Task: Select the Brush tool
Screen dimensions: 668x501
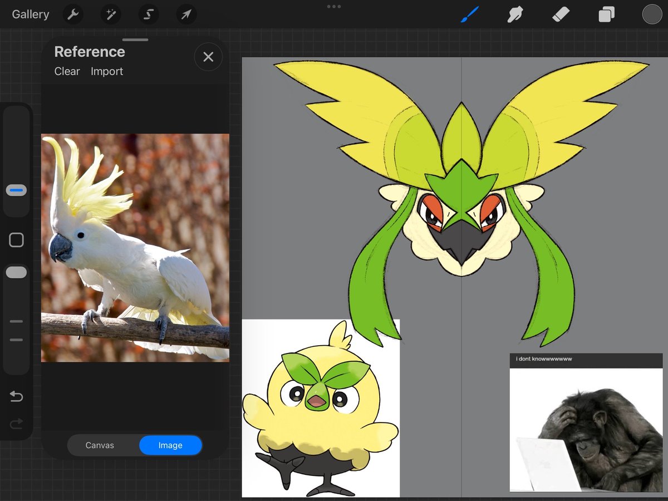Action: point(469,14)
